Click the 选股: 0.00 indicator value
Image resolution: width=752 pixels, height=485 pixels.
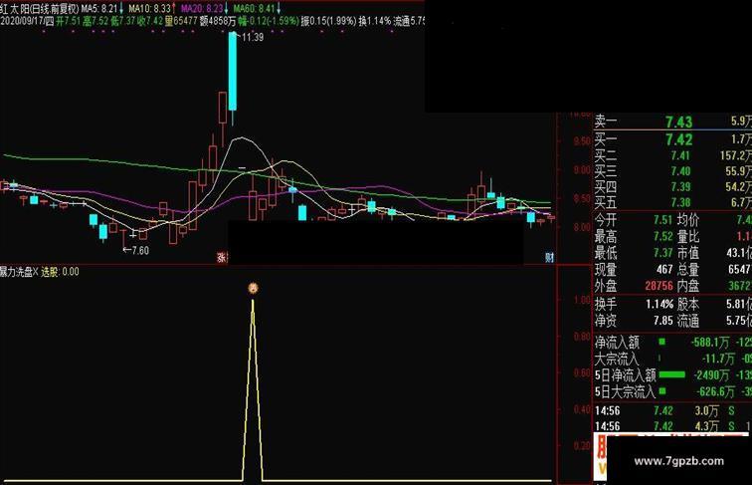[60, 272]
